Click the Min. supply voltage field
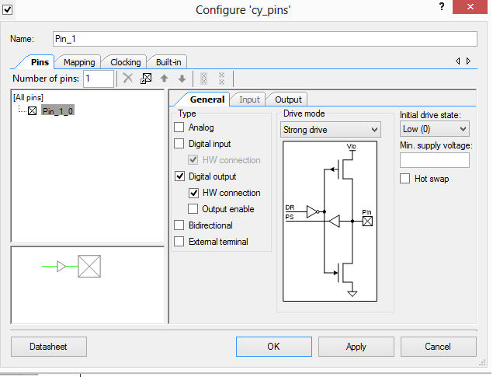Image resolution: width=493 pixels, height=377 pixels. tap(434, 160)
